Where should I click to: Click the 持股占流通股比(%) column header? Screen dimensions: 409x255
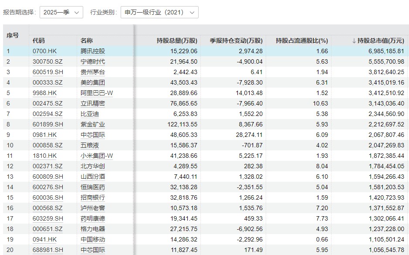[302, 41]
